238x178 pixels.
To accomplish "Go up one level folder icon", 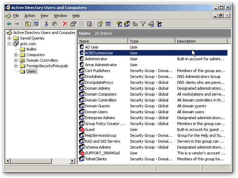I will click(x=28, y=24).
